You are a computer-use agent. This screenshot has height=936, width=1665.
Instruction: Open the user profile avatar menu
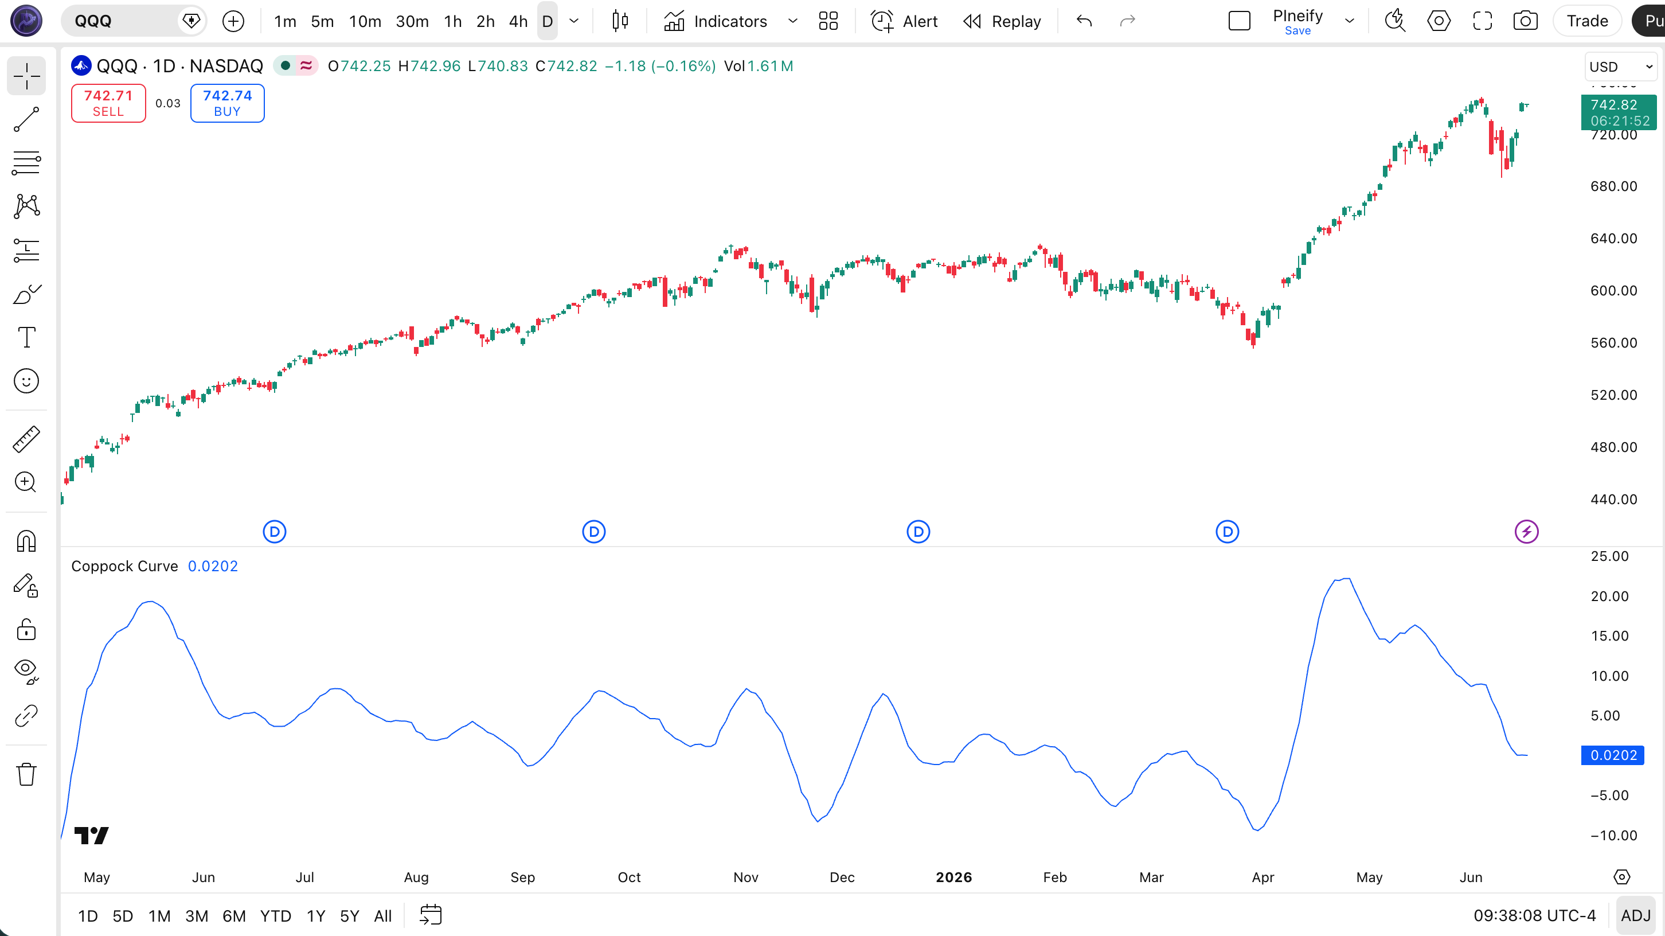(x=26, y=21)
